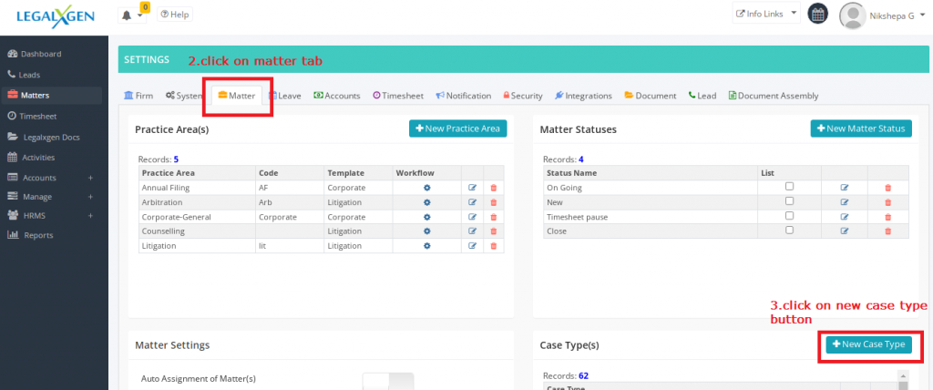933x390 pixels.
Task: Check the List box for Timesheet pause
Action: pos(789,216)
